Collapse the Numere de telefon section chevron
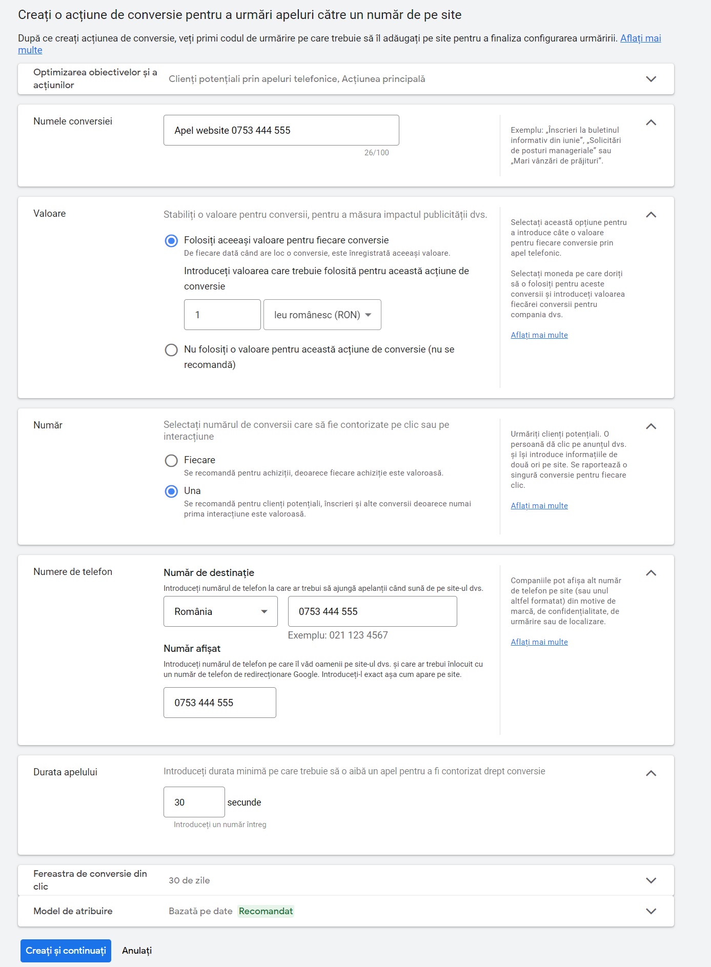The width and height of the screenshot is (711, 967). click(651, 573)
